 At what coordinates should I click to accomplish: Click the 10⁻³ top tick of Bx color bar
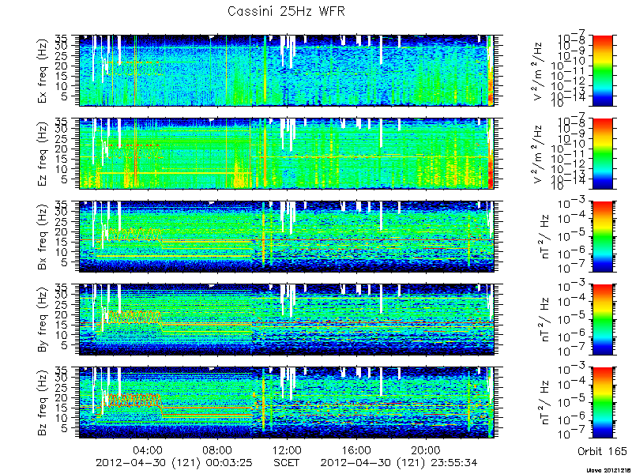pos(572,204)
